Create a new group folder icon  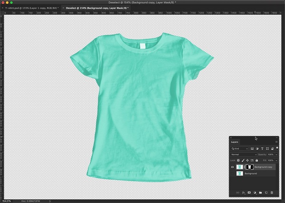pyautogui.click(x=260, y=193)
